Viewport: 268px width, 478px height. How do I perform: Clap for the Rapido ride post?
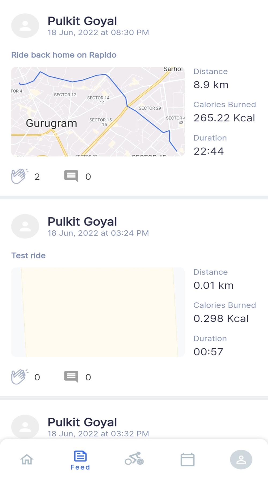point(20,176)
